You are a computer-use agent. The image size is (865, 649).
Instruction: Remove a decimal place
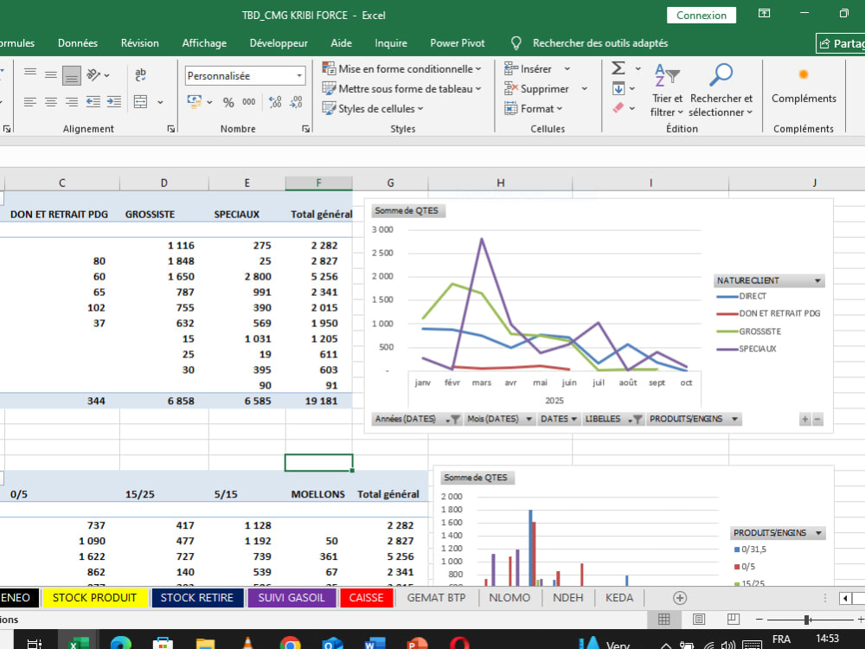(296, 102)
